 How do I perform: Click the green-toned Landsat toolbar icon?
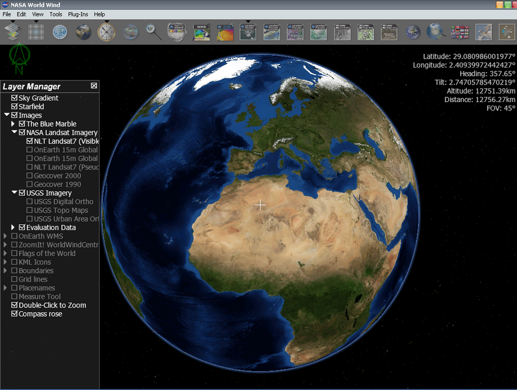point(319,32)
